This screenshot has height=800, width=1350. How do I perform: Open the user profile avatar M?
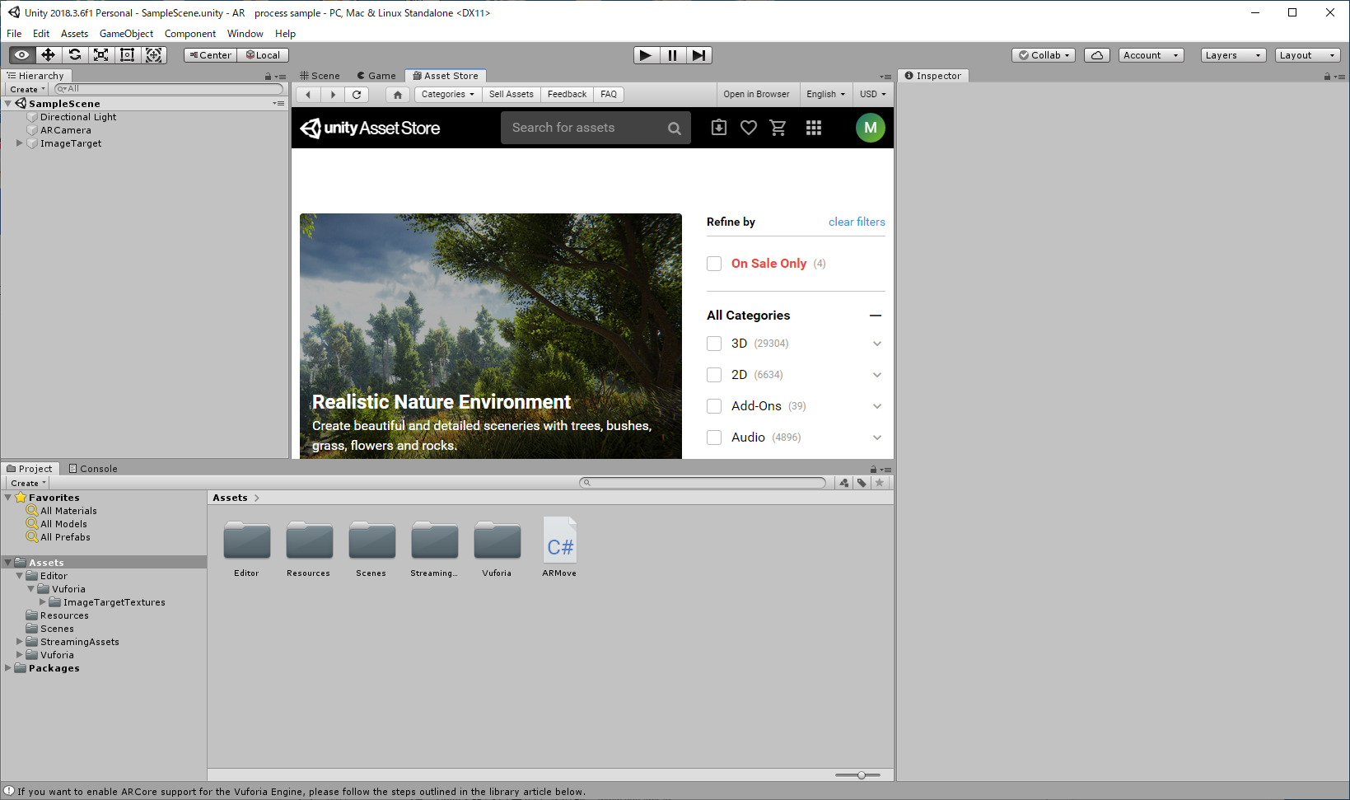pyautogui.click(x=871, y=128)
